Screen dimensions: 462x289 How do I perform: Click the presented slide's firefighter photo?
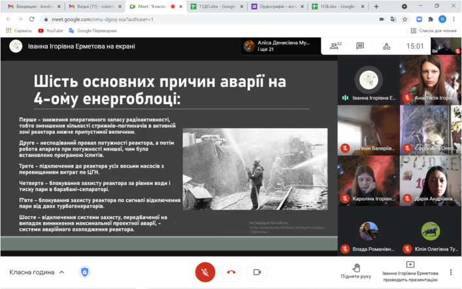pyautogui.click(x=255, y=169)
